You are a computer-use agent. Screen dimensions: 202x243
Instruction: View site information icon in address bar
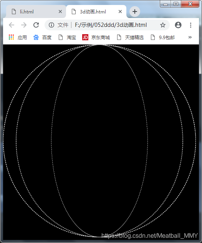click(51, 25)
